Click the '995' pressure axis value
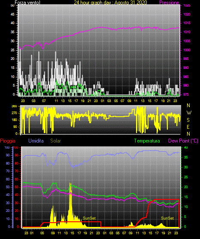The height and width of the screenshot is (239, 200). (186, 59)
